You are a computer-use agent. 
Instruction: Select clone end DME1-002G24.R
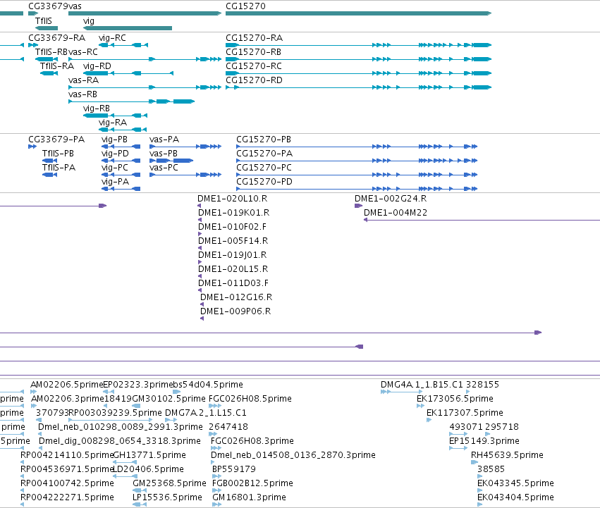click(x=391, y=199)
